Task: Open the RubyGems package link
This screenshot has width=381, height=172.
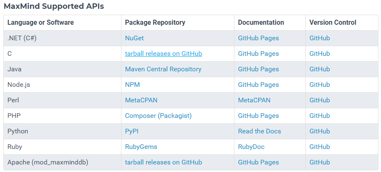Action: [x=141, y=147]
